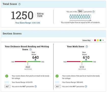Image resolution: width=107 pixels, height=92 pixels.
Task: Click the 94th percentile badge
Action: click(81, 11)
